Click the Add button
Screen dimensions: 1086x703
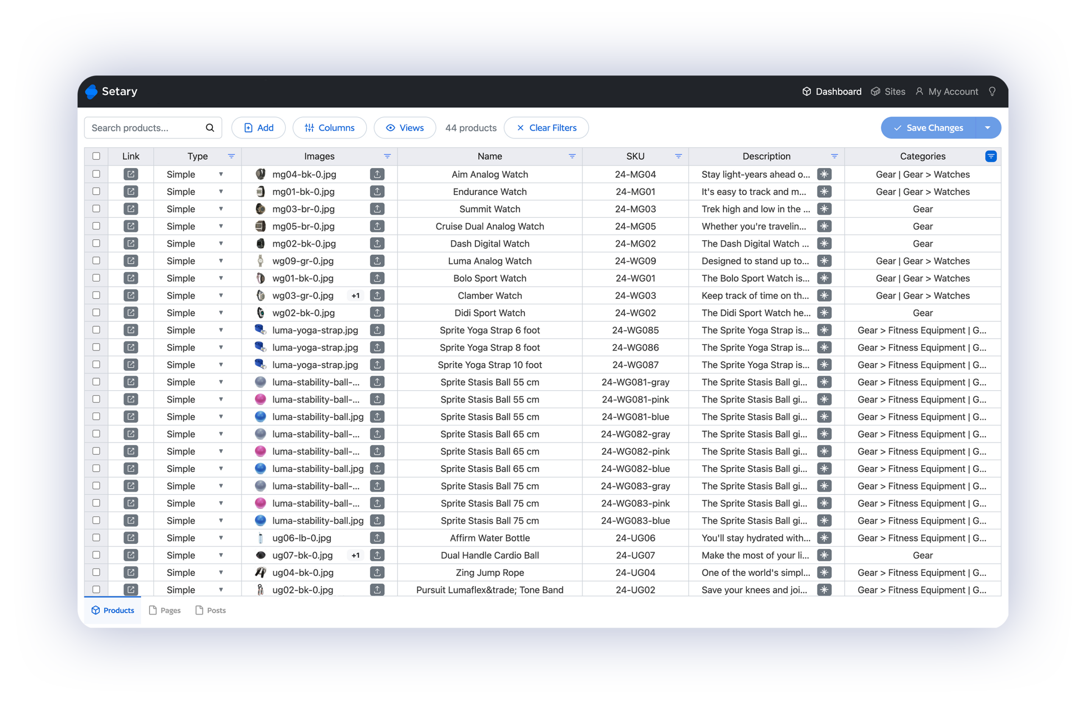coord(258,128)
